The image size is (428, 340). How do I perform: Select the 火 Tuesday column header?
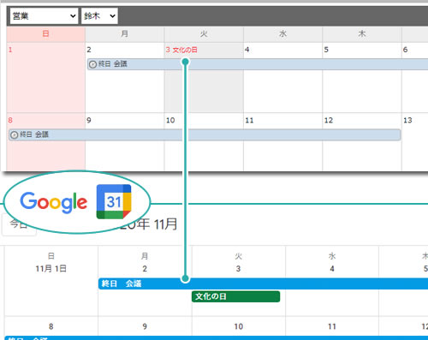click(204, 34)
